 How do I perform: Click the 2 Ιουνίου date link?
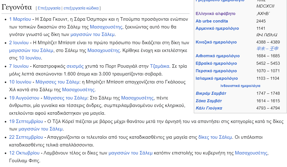[19, 43]
